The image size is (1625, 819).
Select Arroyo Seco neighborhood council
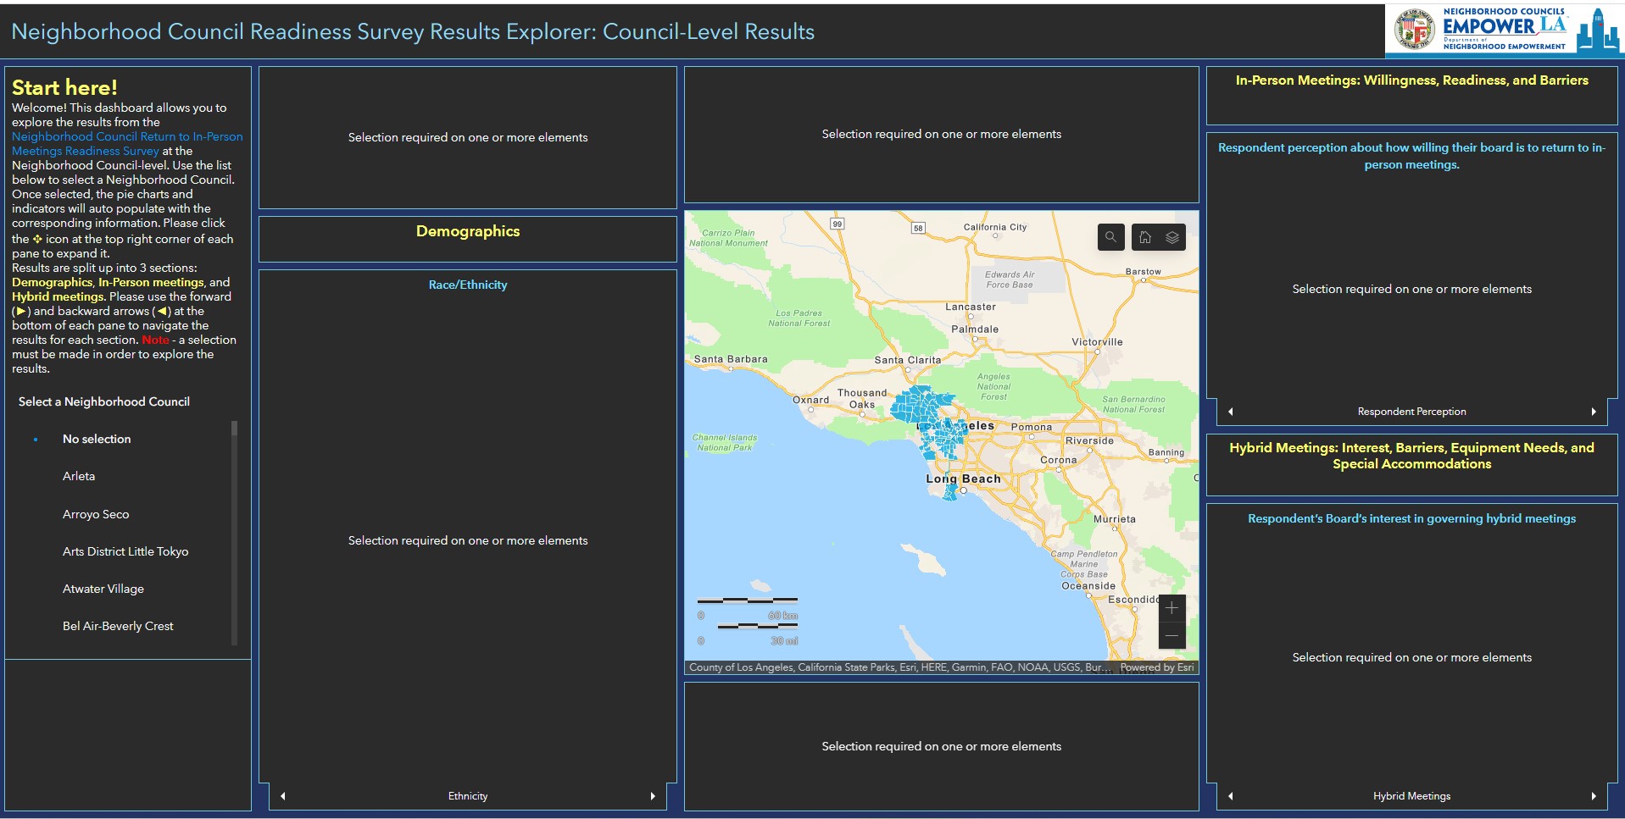point(96,514)
